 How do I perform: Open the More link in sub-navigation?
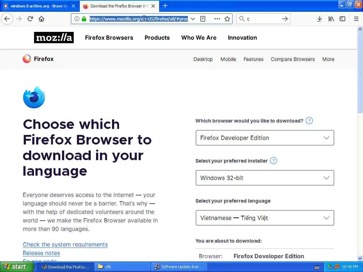[x=328, y=59]
